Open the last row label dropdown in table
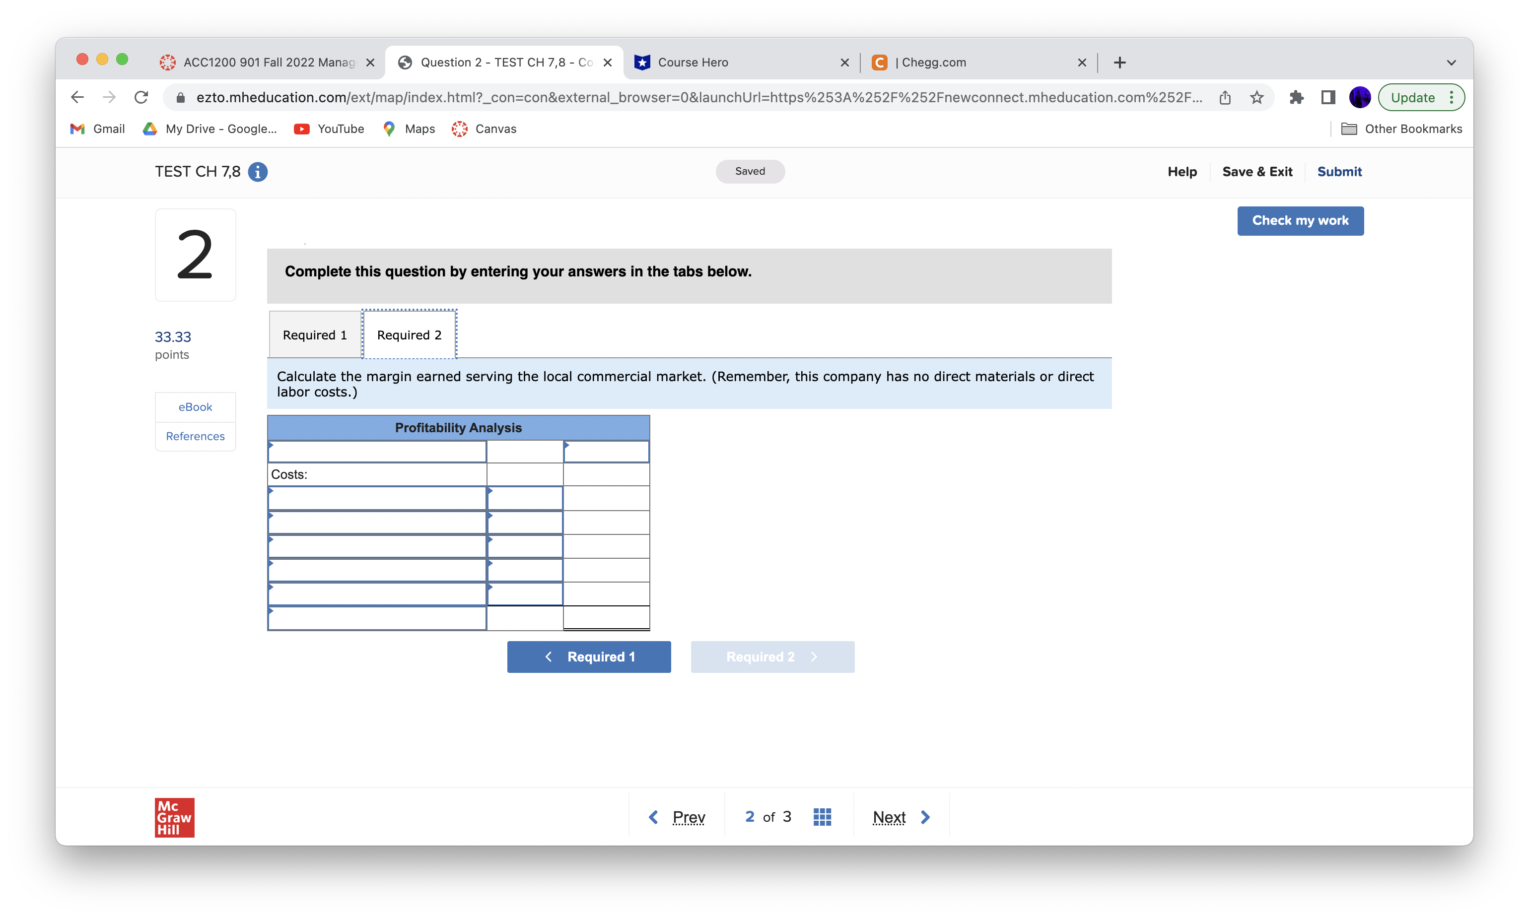1529x919 pixels. 377,618
